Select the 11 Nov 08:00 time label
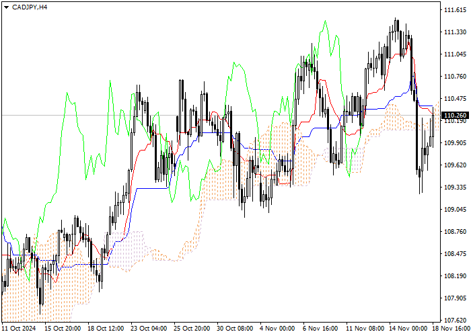This screenshot has width=471, height=336. [x=365, y=329]
